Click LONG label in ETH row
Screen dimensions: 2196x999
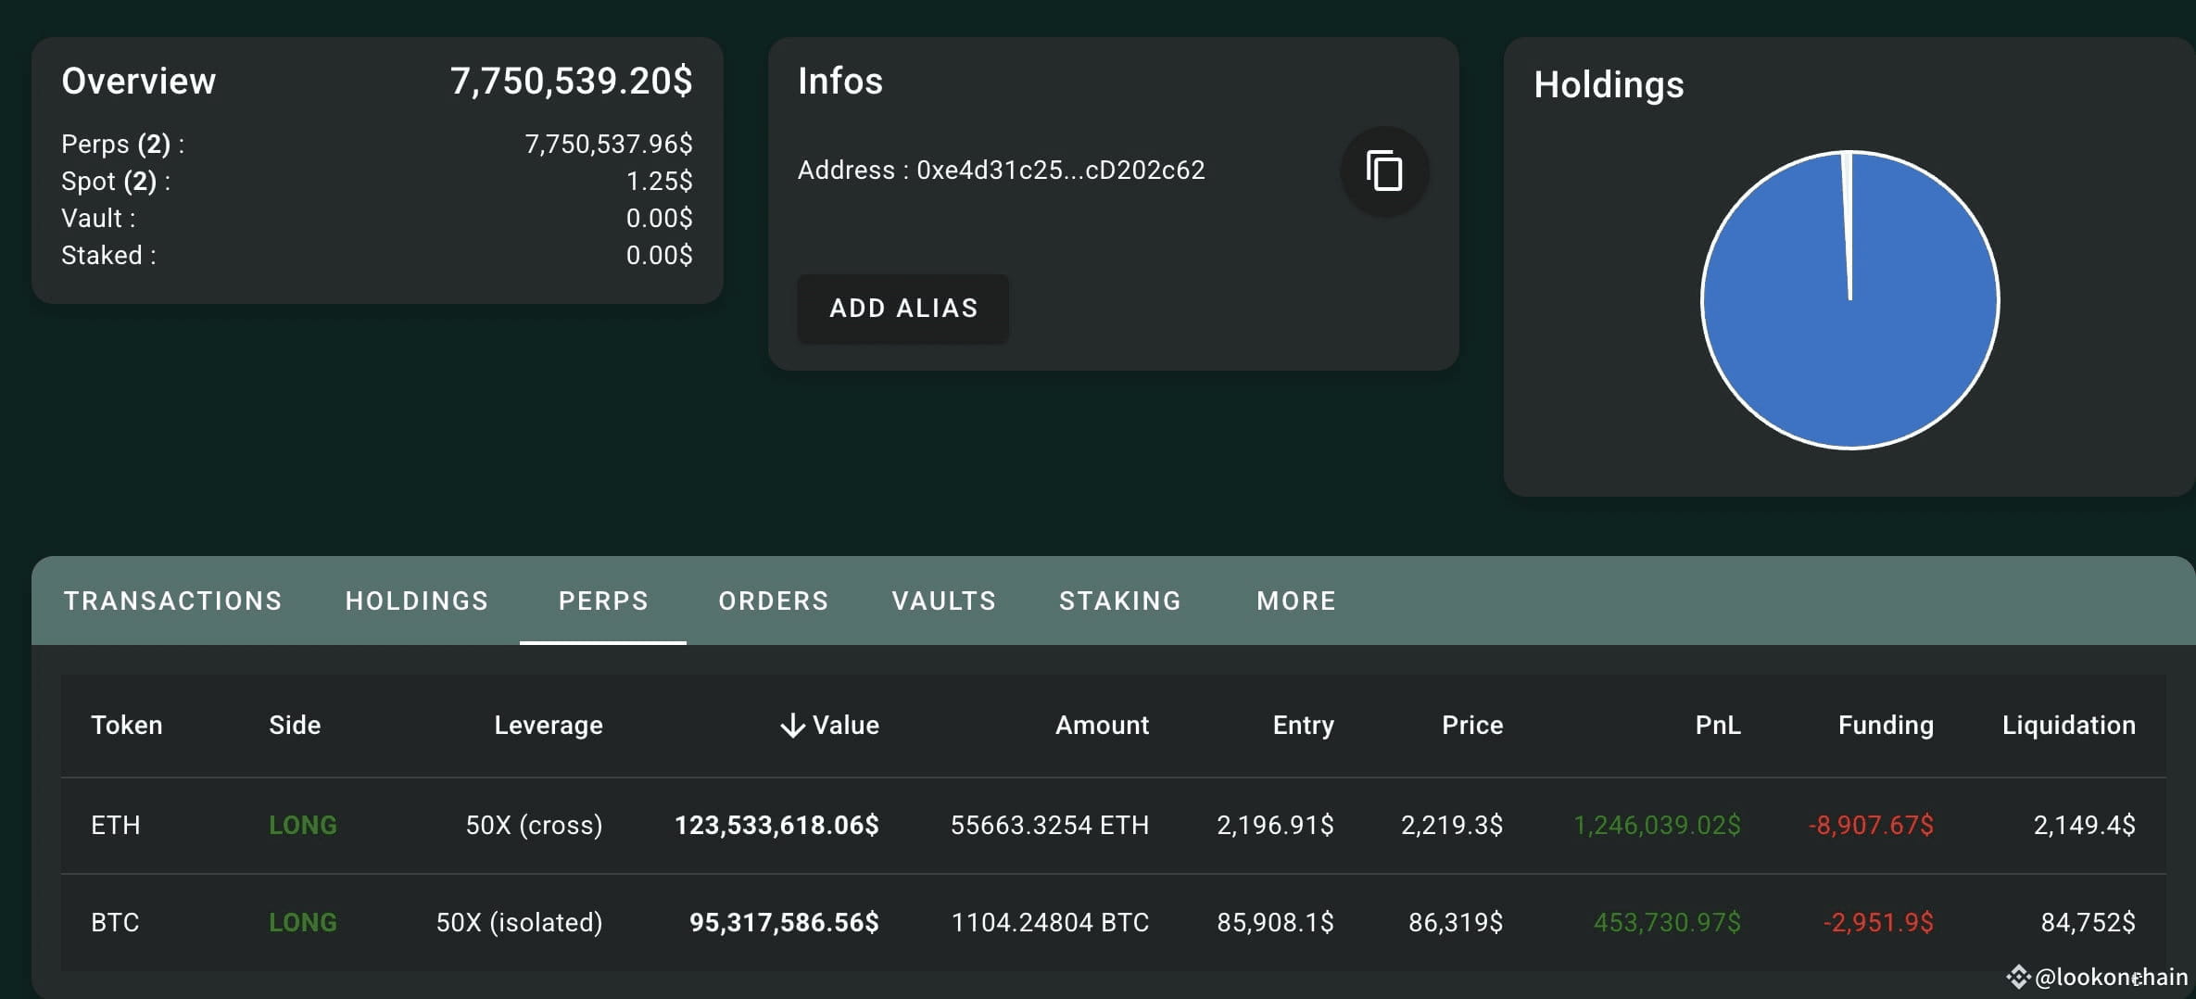[303, 825]
